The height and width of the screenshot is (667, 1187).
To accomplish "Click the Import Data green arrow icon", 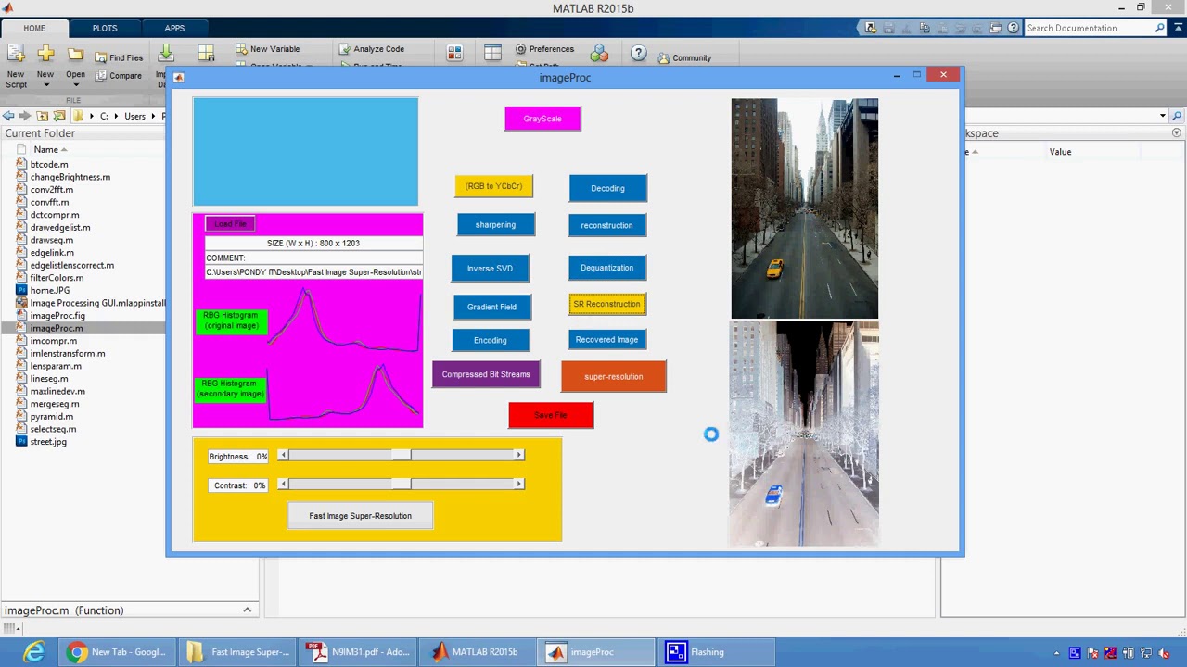I will tap(165, 54).
